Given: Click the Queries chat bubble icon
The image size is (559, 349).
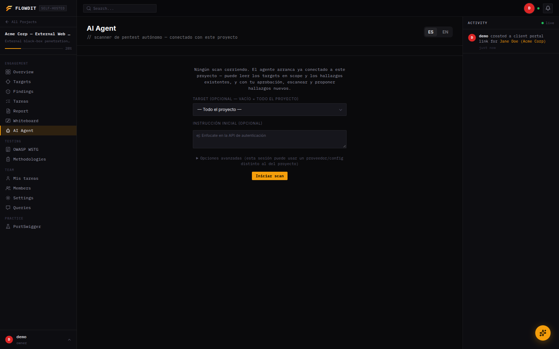Looking at the screenshot, I should pos(8,208).
